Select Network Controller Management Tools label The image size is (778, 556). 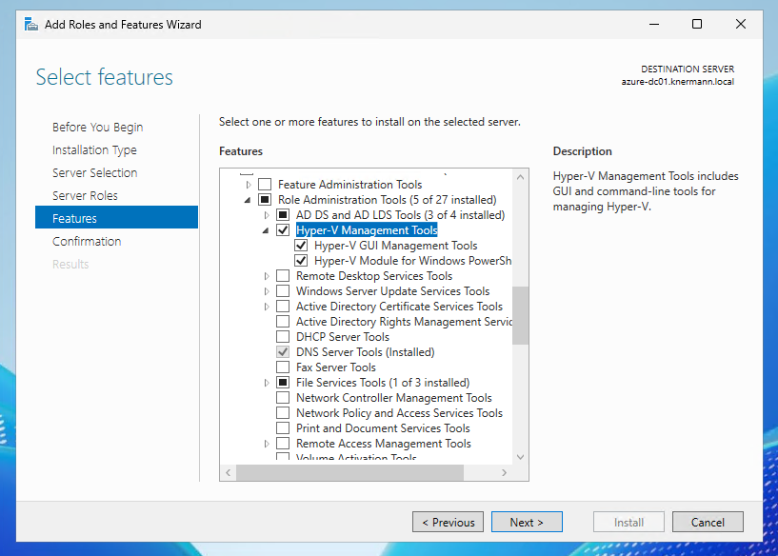point(394,398)
